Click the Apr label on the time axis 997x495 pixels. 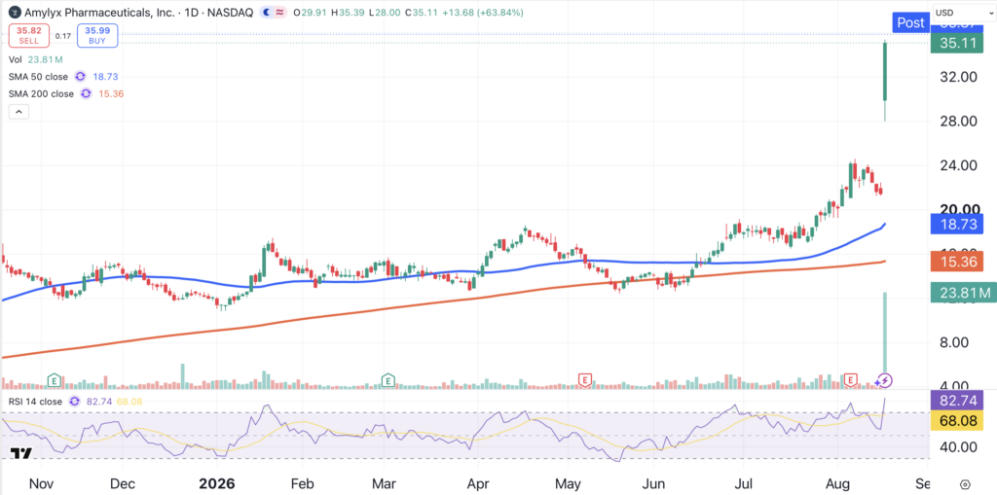476,483
